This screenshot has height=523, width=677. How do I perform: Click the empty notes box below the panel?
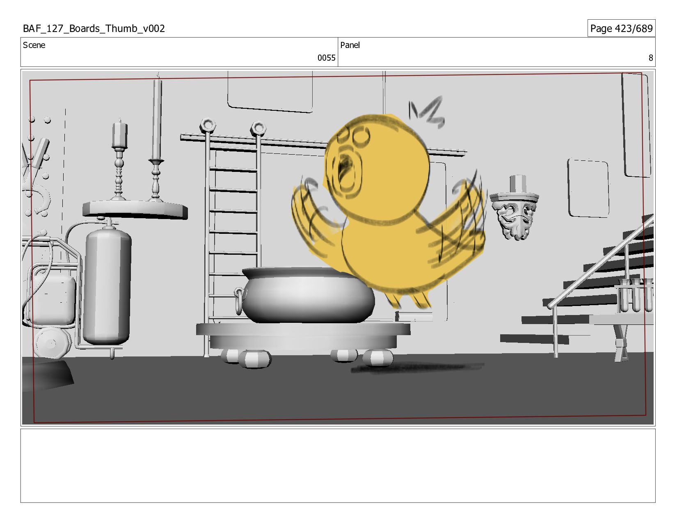point(338,466)
